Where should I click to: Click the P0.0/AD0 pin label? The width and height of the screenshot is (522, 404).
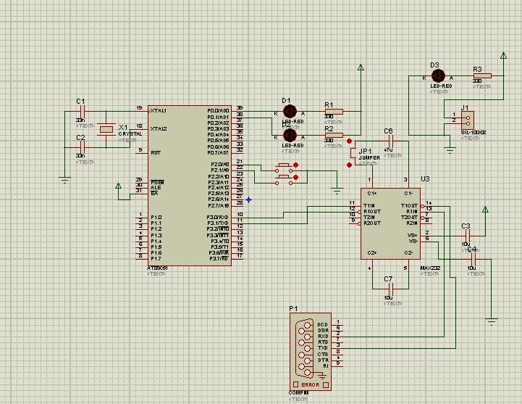[218, 111]
